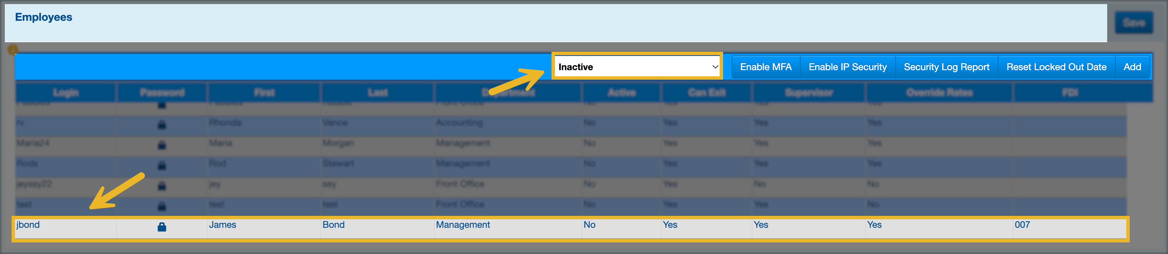Screen dimensions: 1168x254
Task: Click the Active column header
Action: click(x=621, y=93)
